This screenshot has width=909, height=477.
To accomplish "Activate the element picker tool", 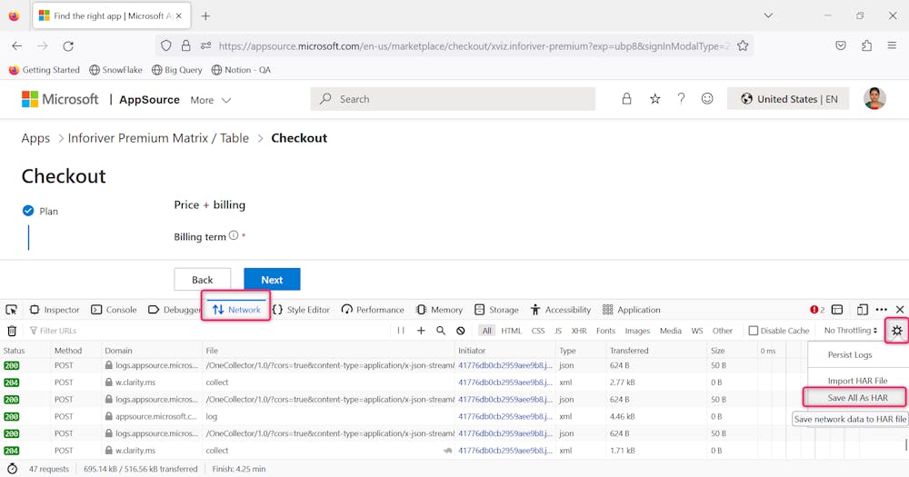I will 11,310.
